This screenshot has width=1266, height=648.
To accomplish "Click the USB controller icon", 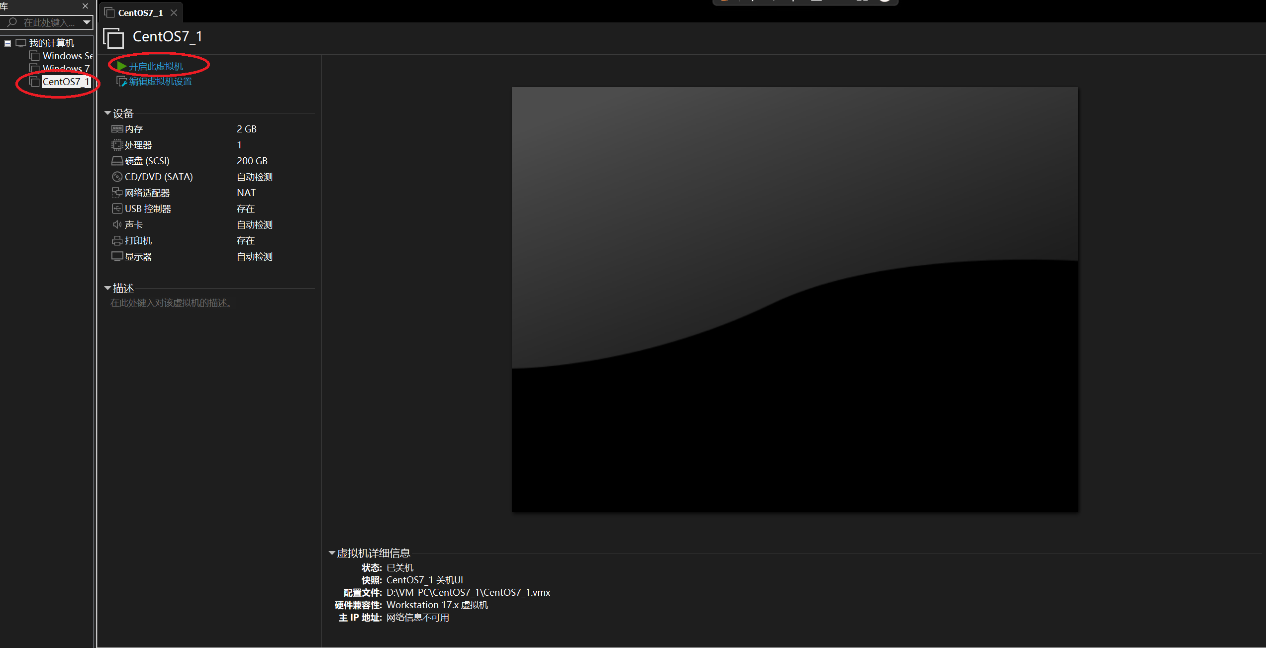I will pyautogui.click(x=117, y=209).
